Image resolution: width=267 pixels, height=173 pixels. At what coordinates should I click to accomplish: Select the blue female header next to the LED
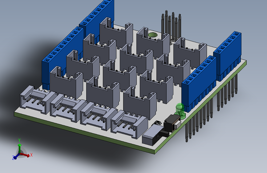199,83
